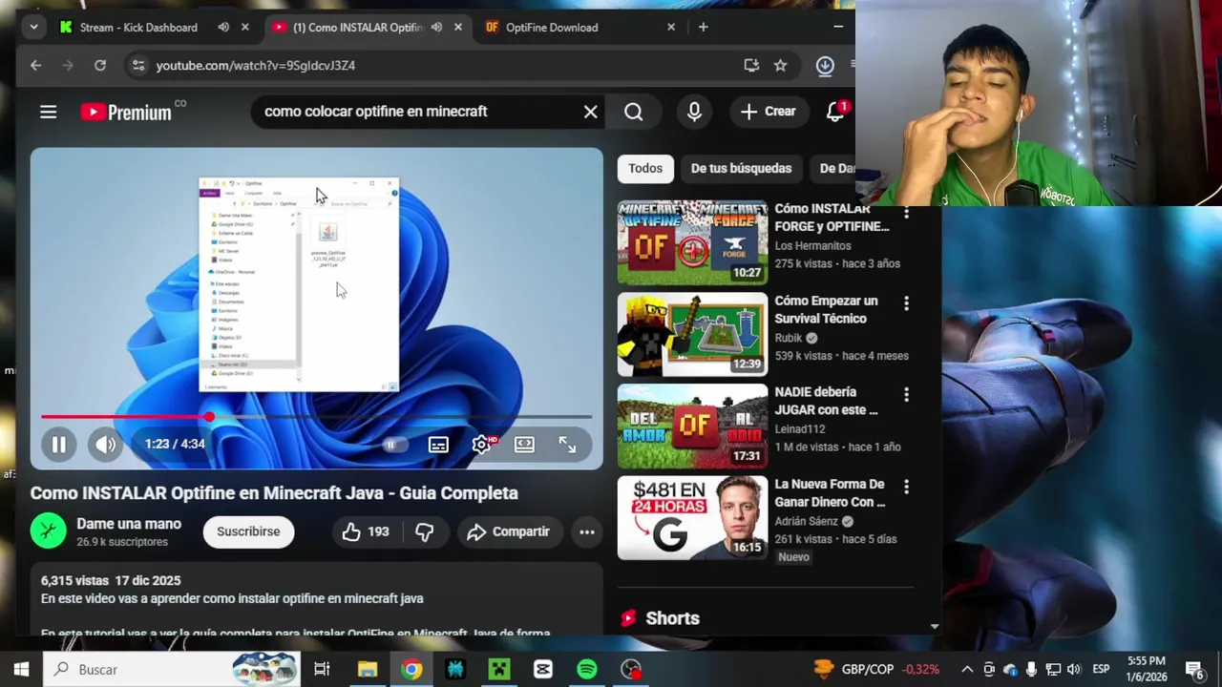Open Spotify from the taskbar
This screenshot has height=687, width=1222.
587,669
